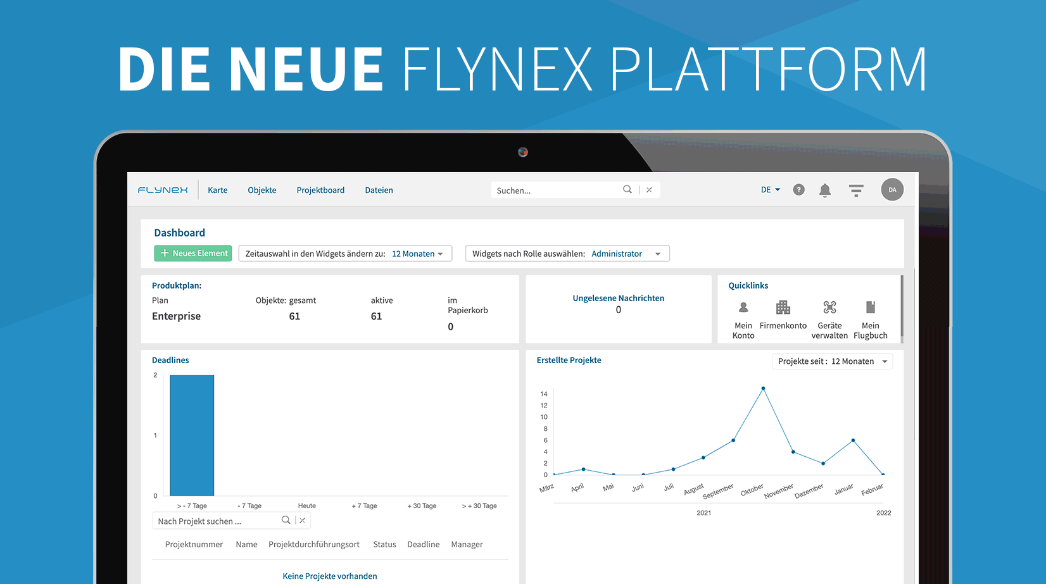
Task: Switch to Projektboard in navigation
Action: 320,190
